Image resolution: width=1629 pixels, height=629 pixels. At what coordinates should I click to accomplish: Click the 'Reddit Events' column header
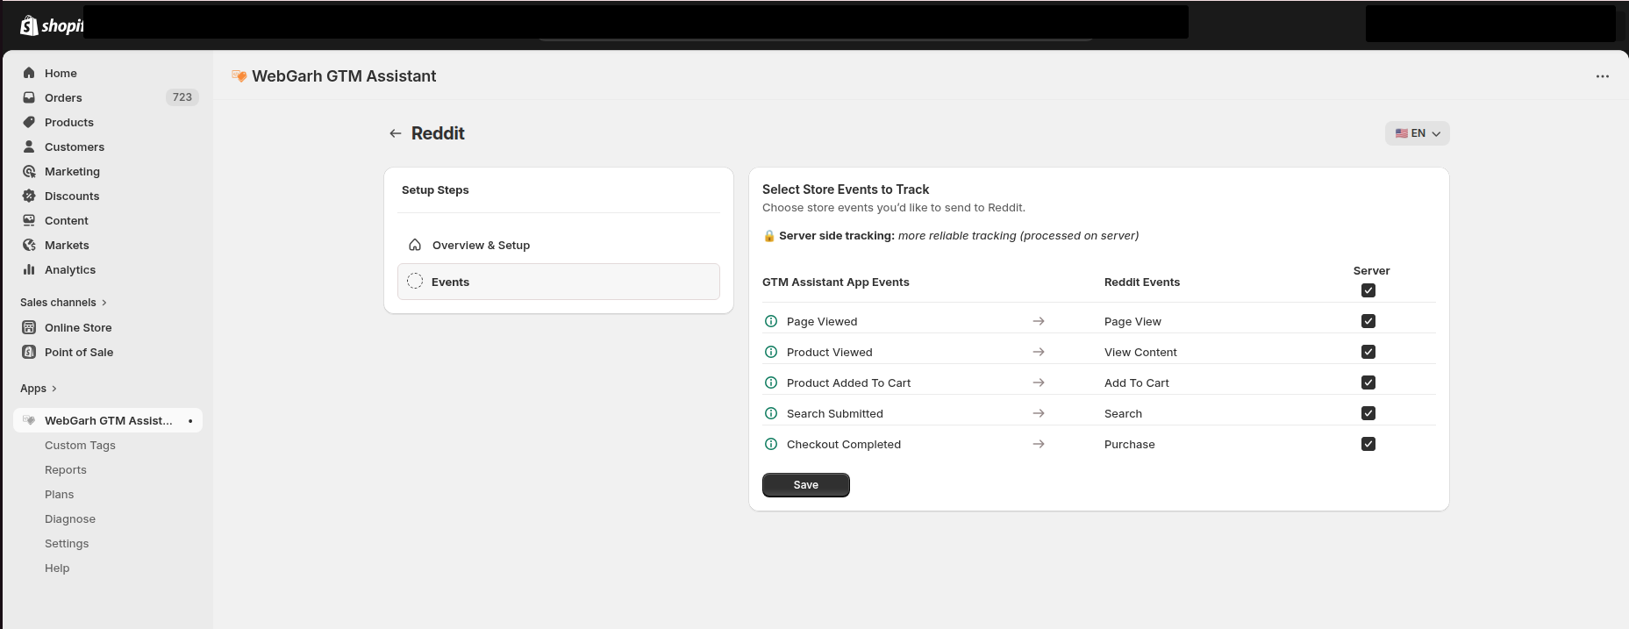pos(1142,282)
